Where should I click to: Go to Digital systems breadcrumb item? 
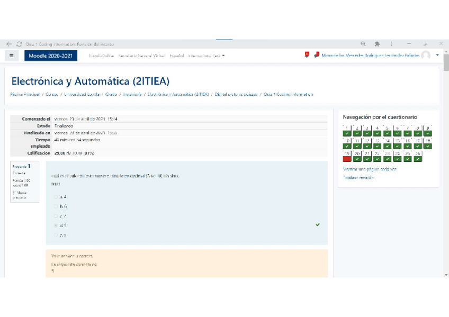(x=236, y=94)
